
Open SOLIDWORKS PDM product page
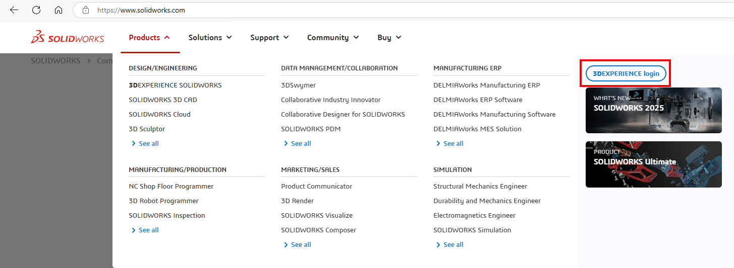tap(311, 129)
